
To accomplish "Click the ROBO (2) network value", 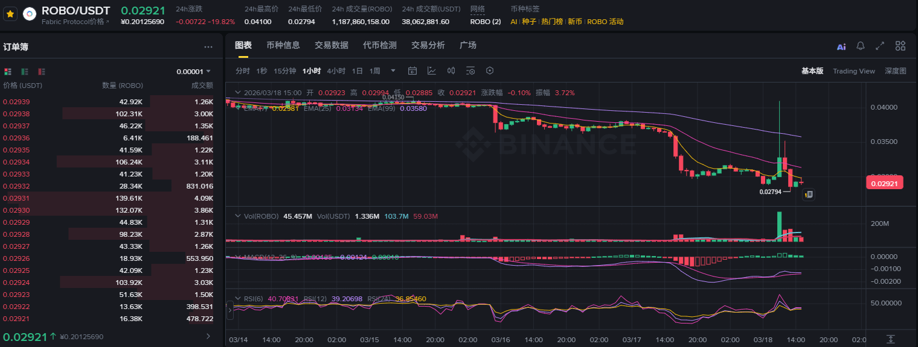I will coord(486,22).
